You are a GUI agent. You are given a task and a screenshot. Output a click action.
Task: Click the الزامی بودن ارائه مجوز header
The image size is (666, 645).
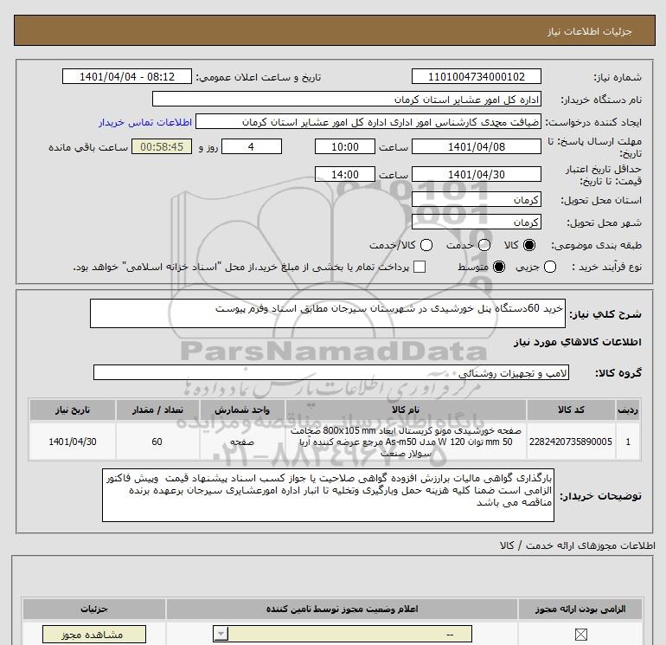coord(580,609)
